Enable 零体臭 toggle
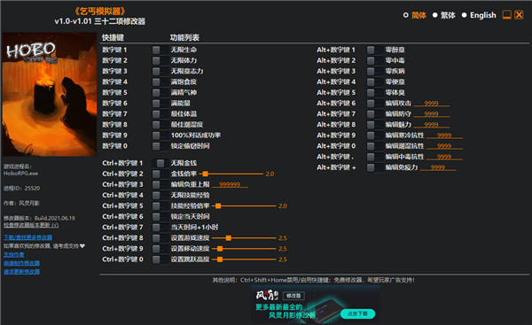The width and height of the screenshot is (532, 325). click(374, 93)
